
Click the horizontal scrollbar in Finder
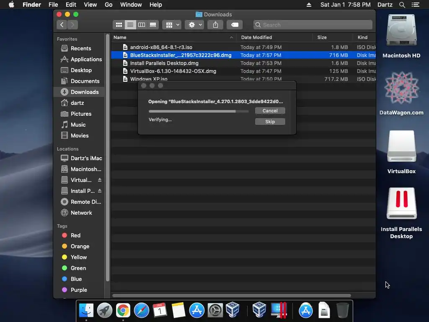point(231,296)
